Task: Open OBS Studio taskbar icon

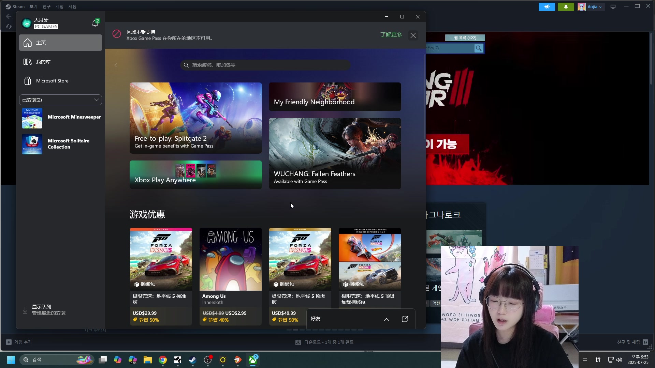Action: 208,360
